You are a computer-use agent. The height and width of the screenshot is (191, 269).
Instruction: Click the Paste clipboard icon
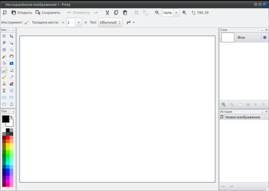point(125,12)
